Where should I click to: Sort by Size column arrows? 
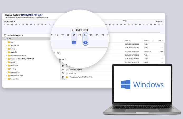click(x=162, y=41)
